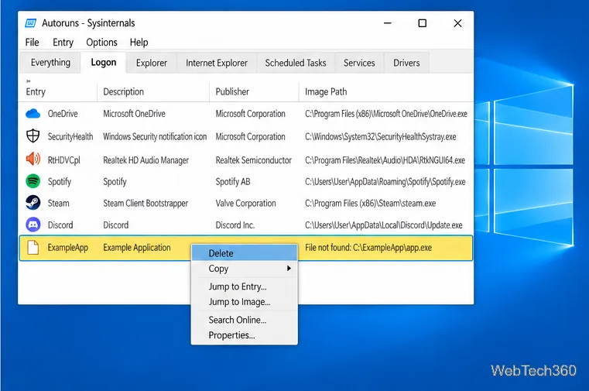Click the Discord Update.exe image path
This screenshot has height=391, width=589.
tap(384, 225)
